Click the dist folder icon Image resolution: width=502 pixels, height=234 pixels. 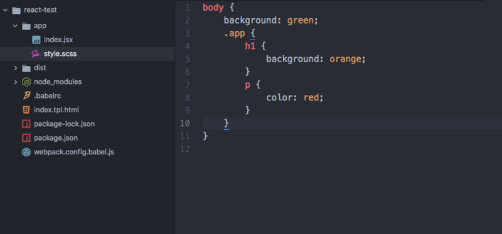click(26, 68)
